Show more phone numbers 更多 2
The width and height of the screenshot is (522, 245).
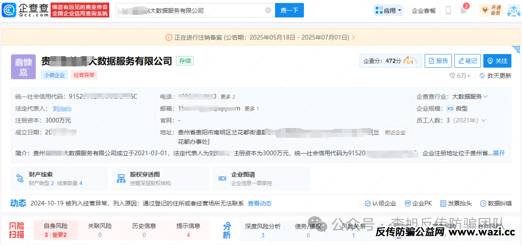(x=228, y=97)
